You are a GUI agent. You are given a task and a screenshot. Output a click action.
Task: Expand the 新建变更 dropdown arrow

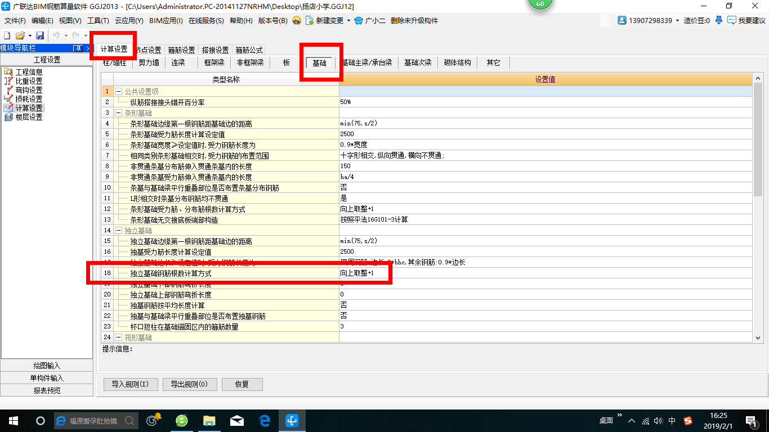[348, 21]
